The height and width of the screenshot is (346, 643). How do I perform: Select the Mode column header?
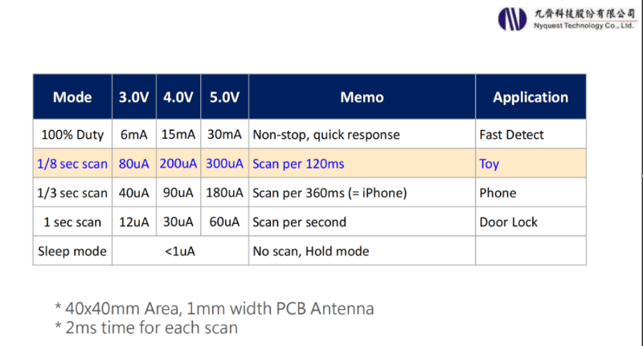(72, 97)
